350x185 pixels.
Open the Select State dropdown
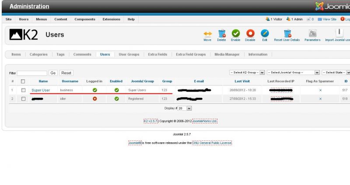point(336,72)
